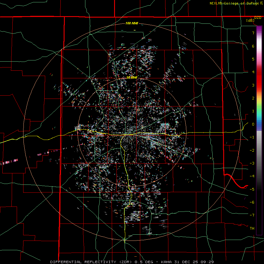This screenshot has width=264, height=264.
Task: Click the -3 value on color scale
Action: pos(252,163)
